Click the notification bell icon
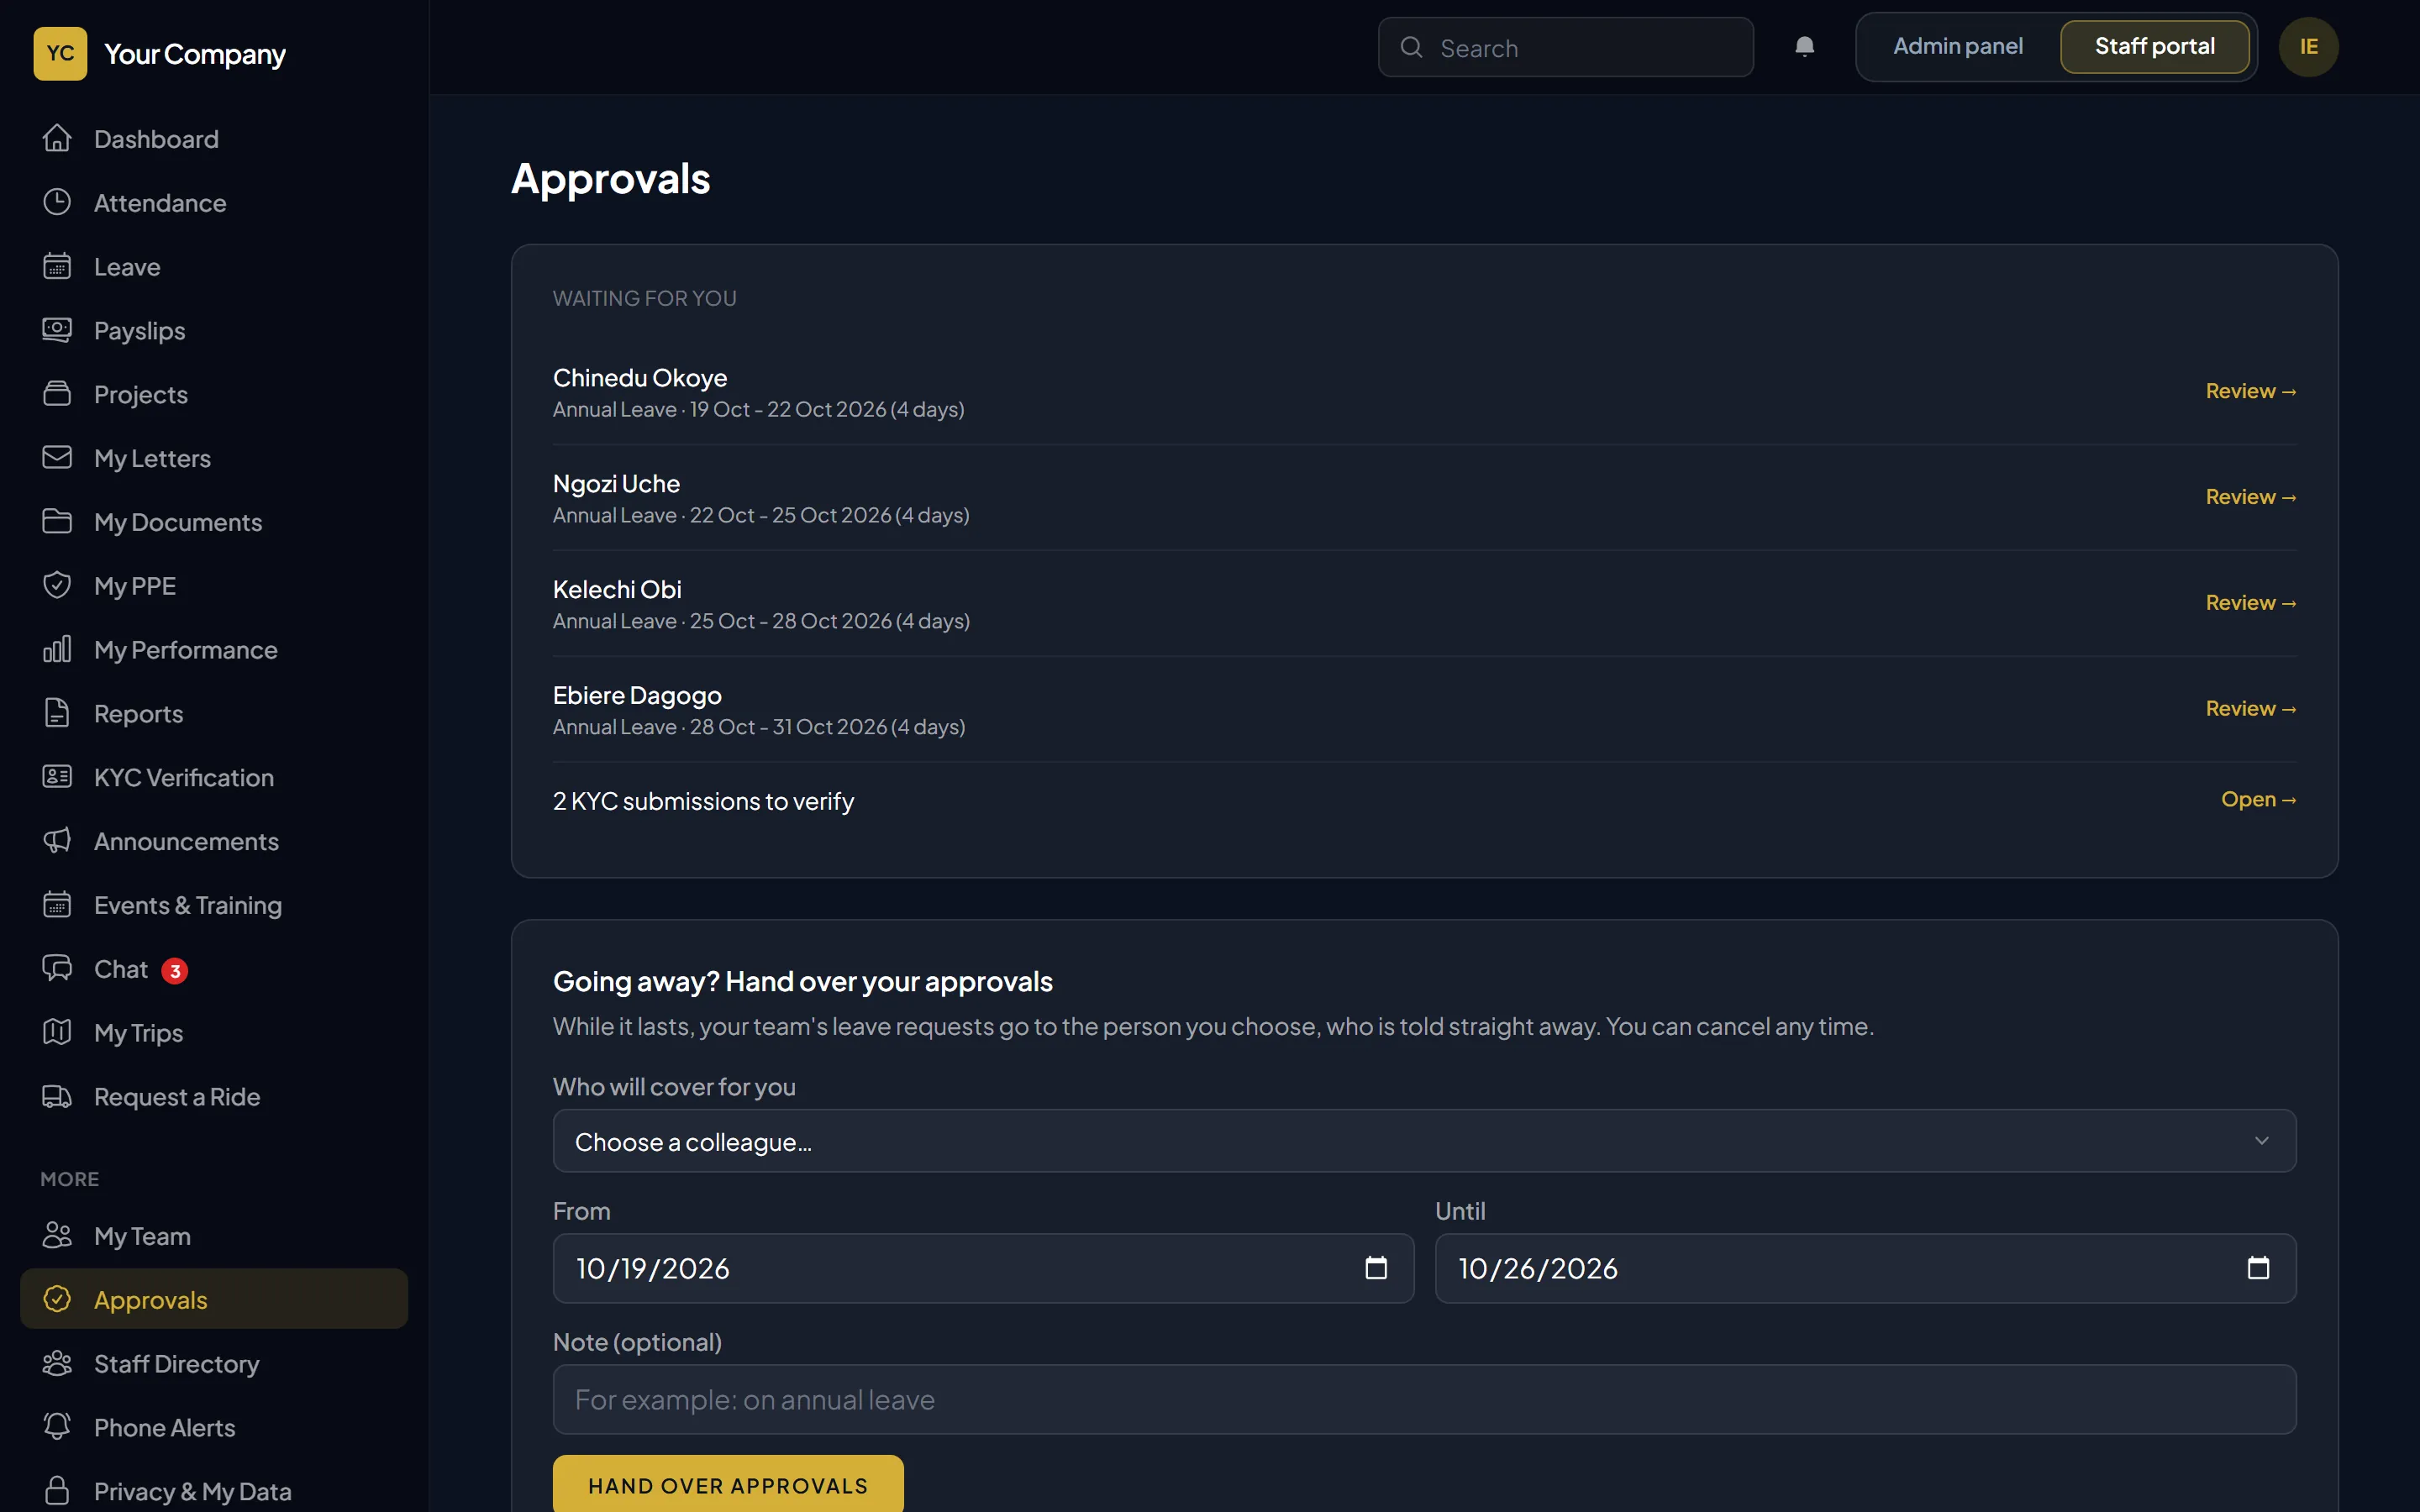Screen dimensions: 2420x1512 (x=1804, y=47)
